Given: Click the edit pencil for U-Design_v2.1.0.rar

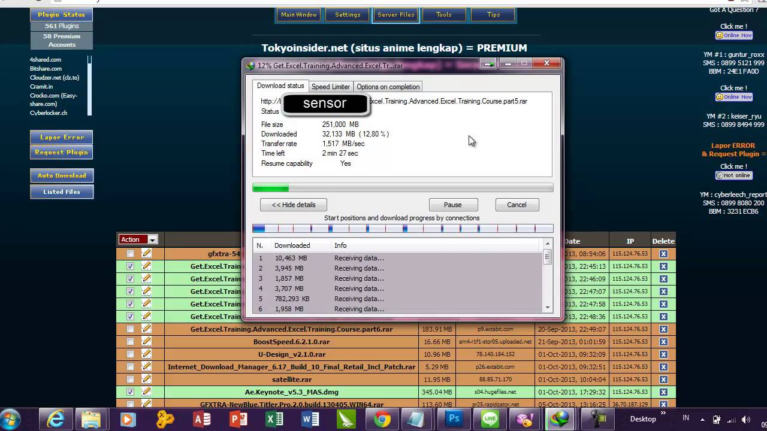Looking at the screenshot, I should tap(146, 354).
